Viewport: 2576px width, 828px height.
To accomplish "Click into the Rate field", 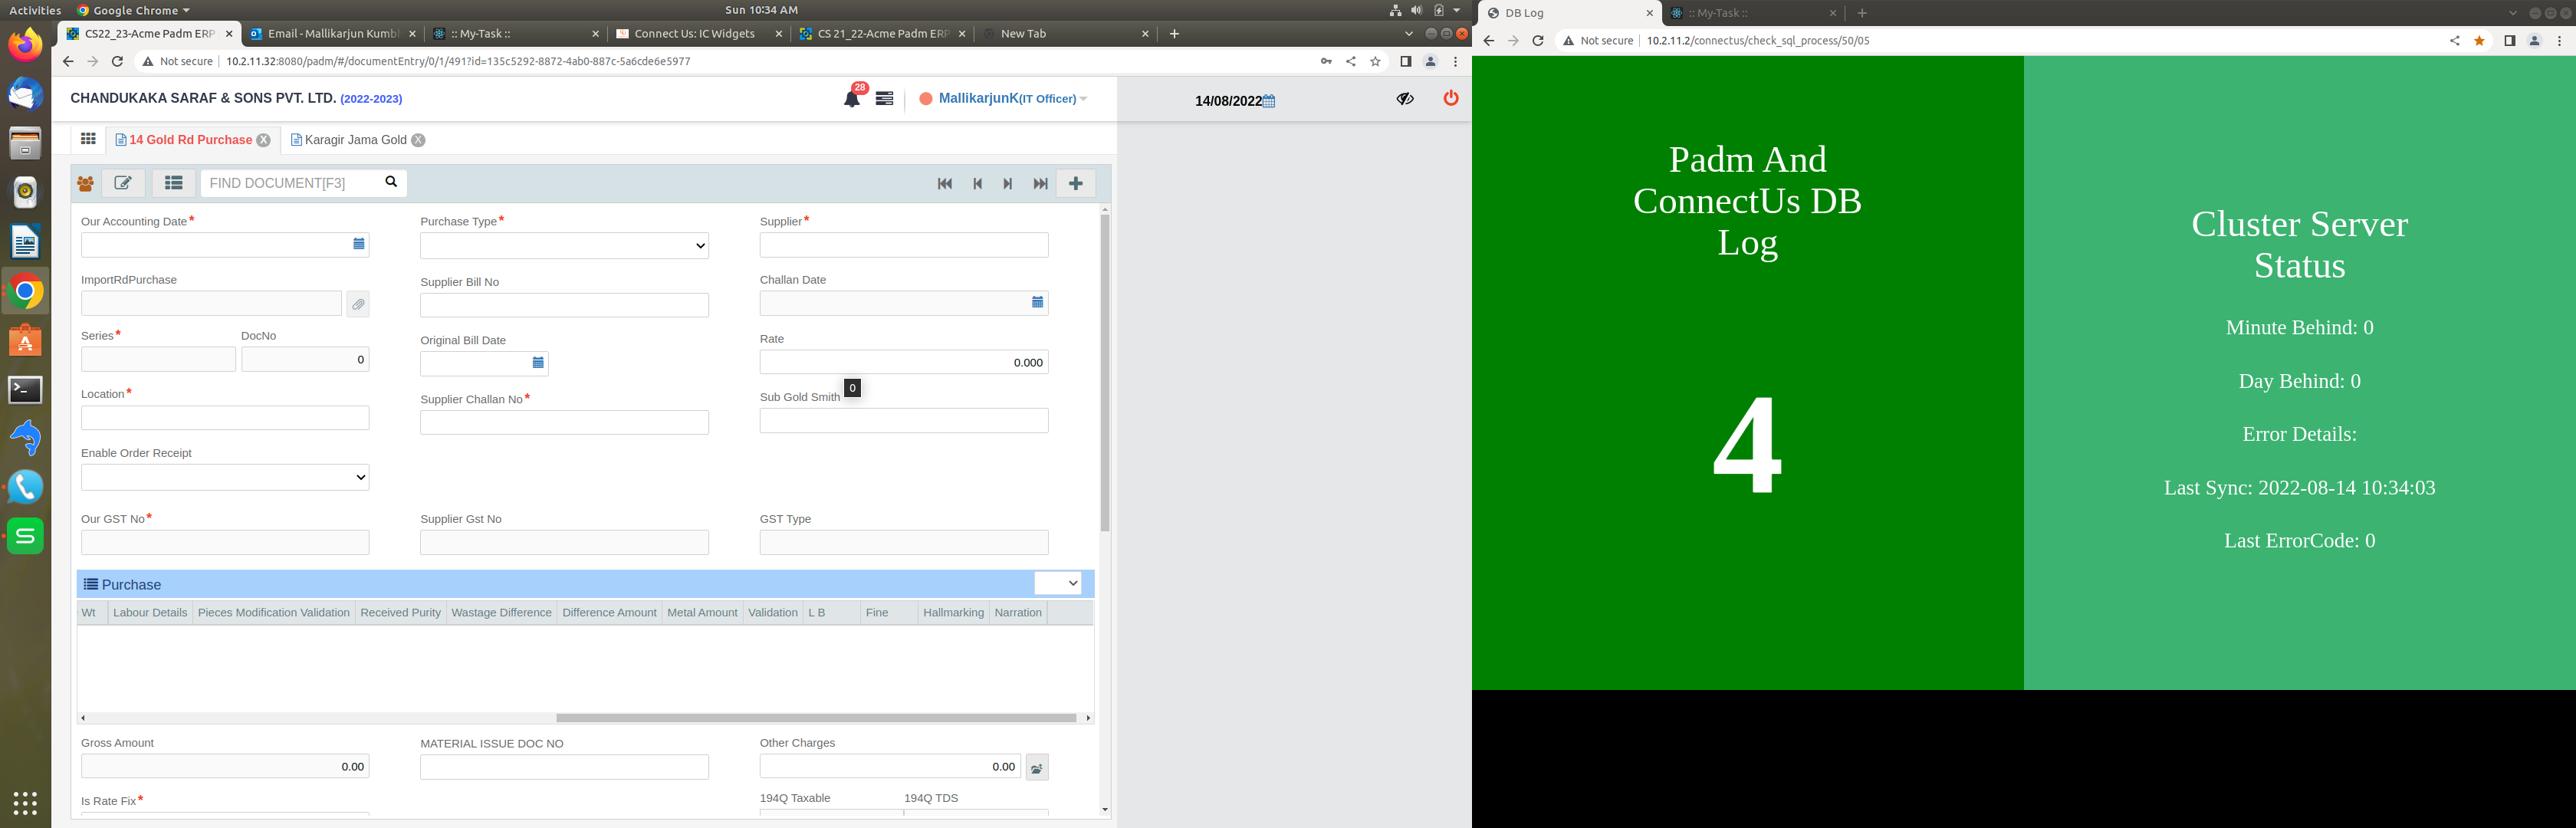I will (904, 362).
